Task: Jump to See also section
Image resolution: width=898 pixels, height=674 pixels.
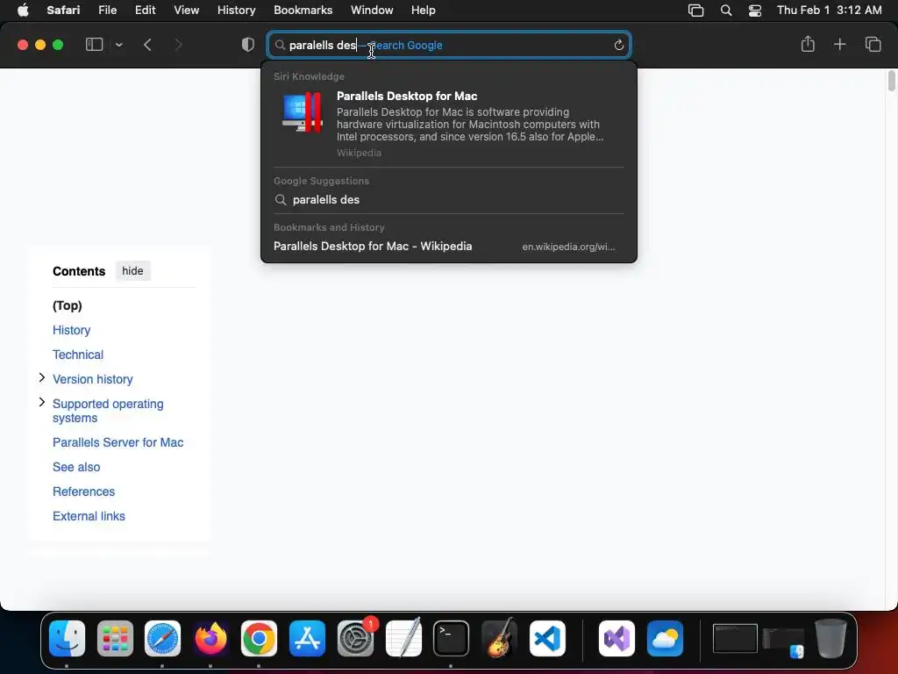Action: (76, 467)
